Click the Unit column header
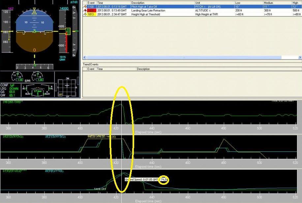The height and width of the screenshot is (203, 302). pyautogui.click(x=214, y=3)
